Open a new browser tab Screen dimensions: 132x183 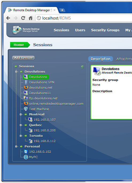[62, 10]
